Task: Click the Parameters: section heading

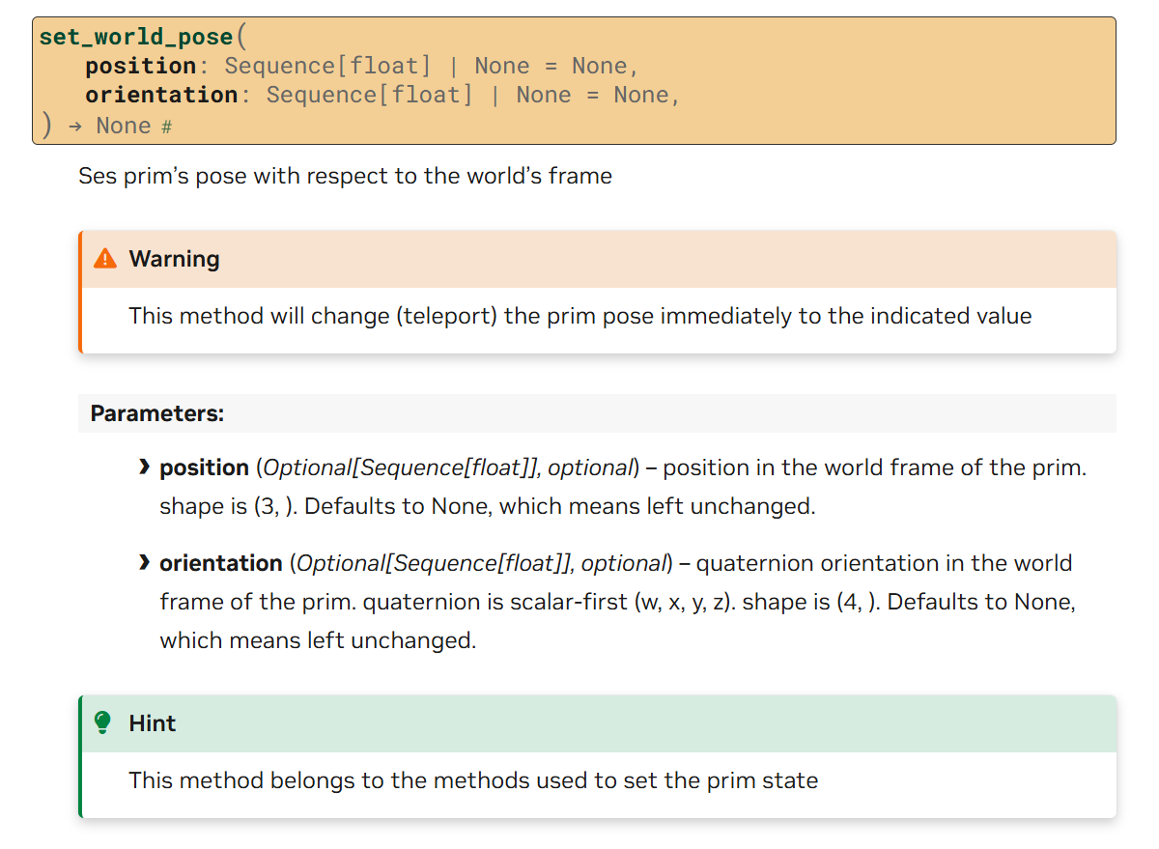Action: (x=157, y=413)
